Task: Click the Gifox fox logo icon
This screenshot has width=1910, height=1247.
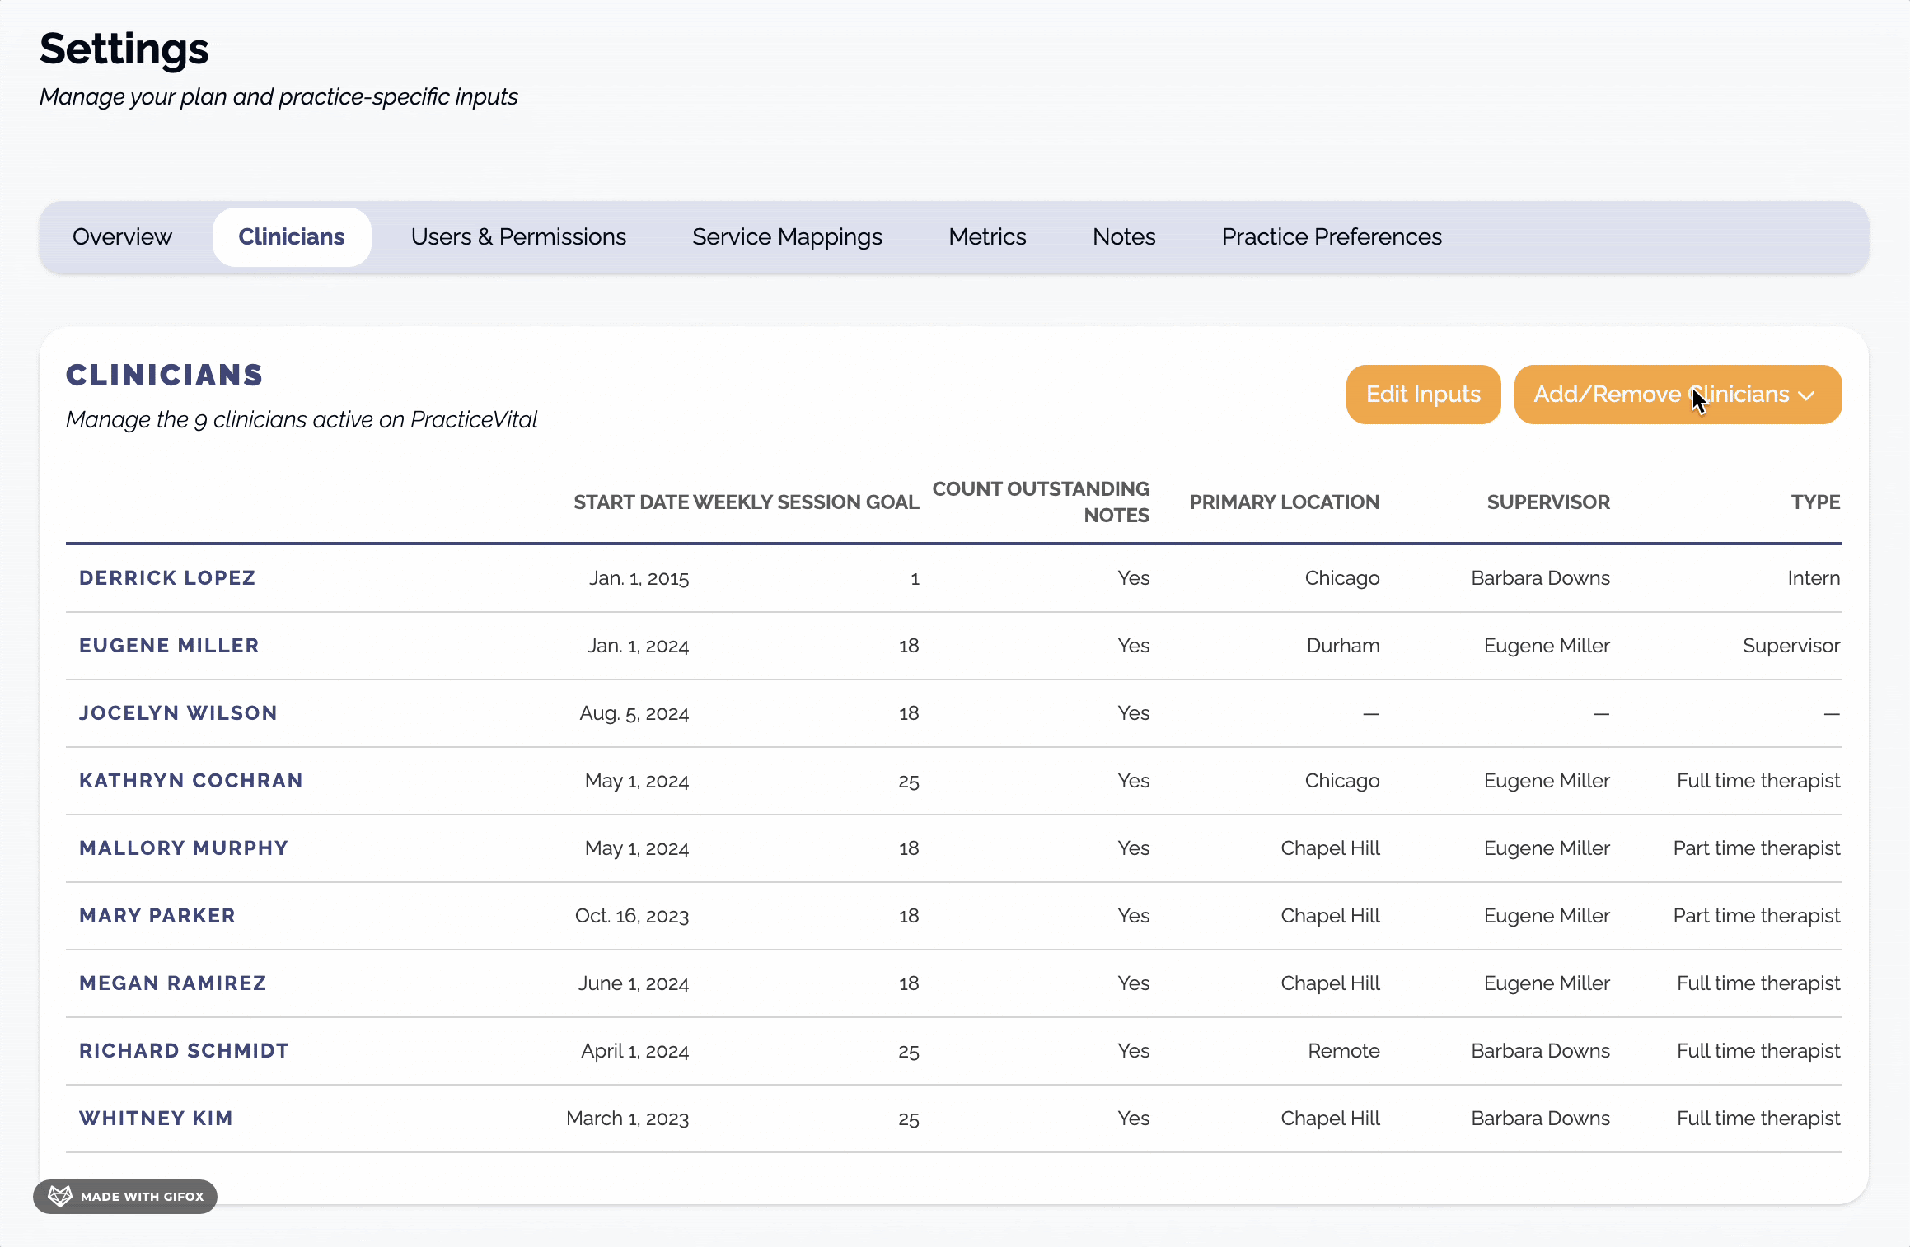Action: [x=60, y=1196]
